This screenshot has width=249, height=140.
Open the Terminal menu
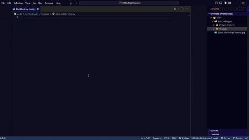click(x=49, y=3)
